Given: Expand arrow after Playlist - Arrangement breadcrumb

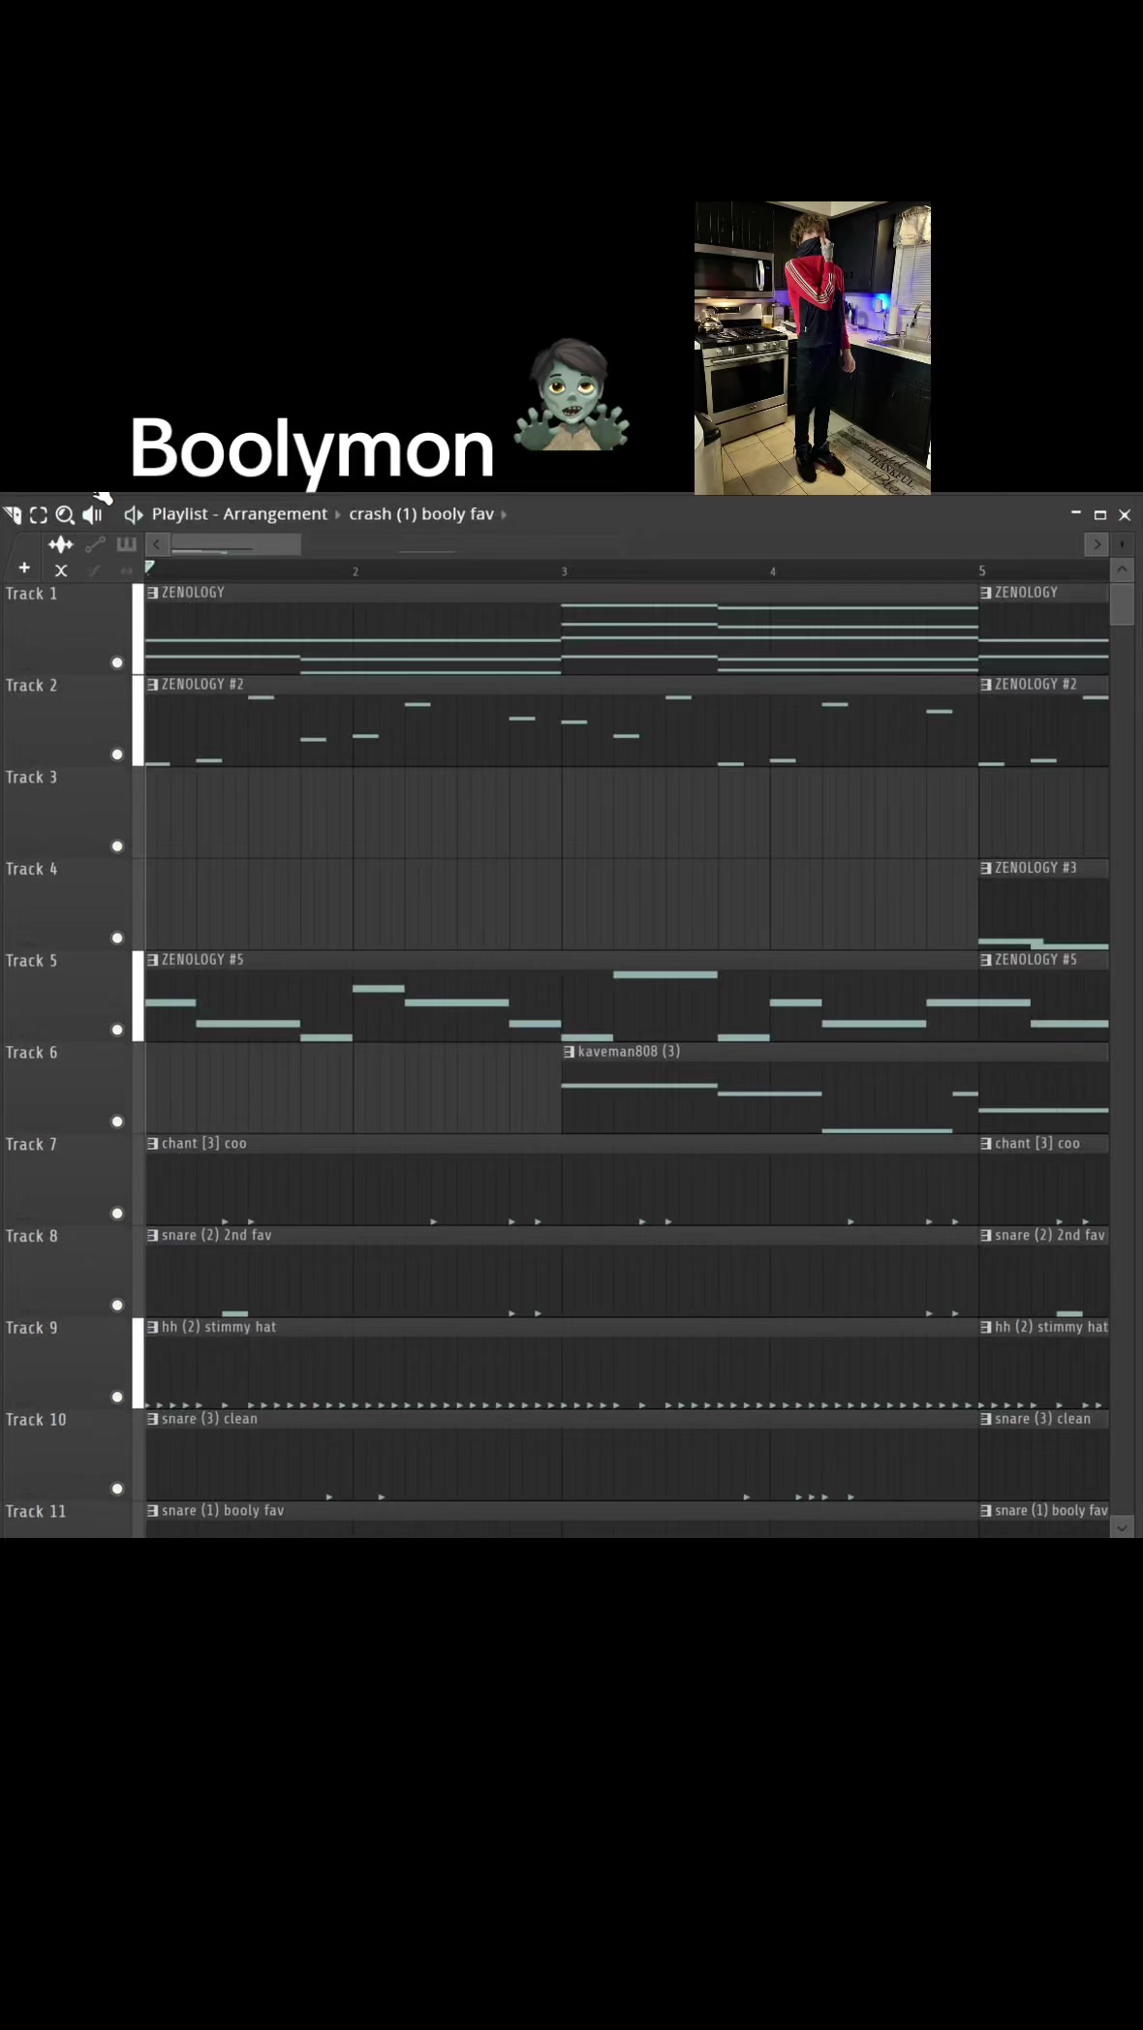Looking at the screenshot, I should tap(338, 514).
